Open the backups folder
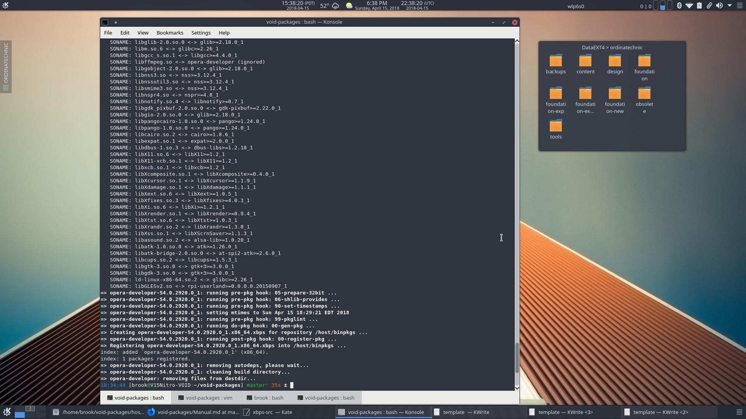746x419 pixels. [556, 64]
